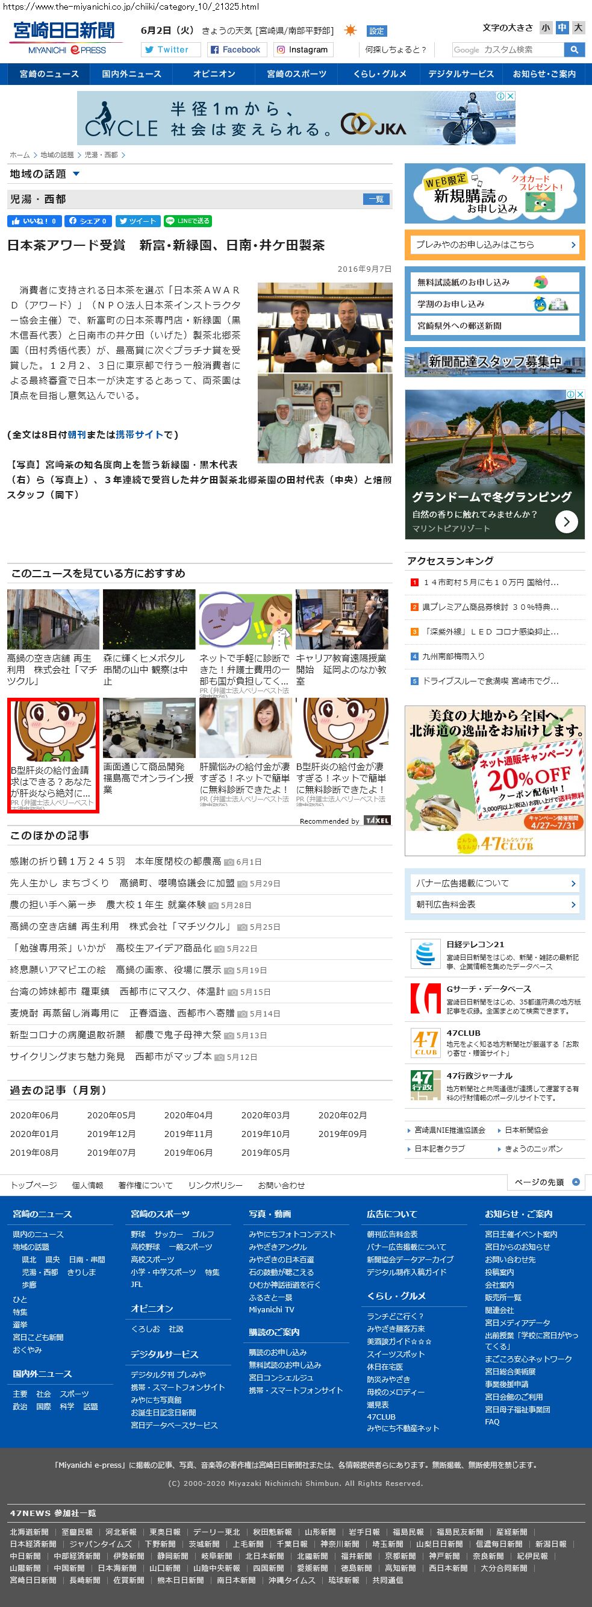The image size is (592, 1607).
Task: Click the article photo of tea factory staff
Action: click(325, 419)
